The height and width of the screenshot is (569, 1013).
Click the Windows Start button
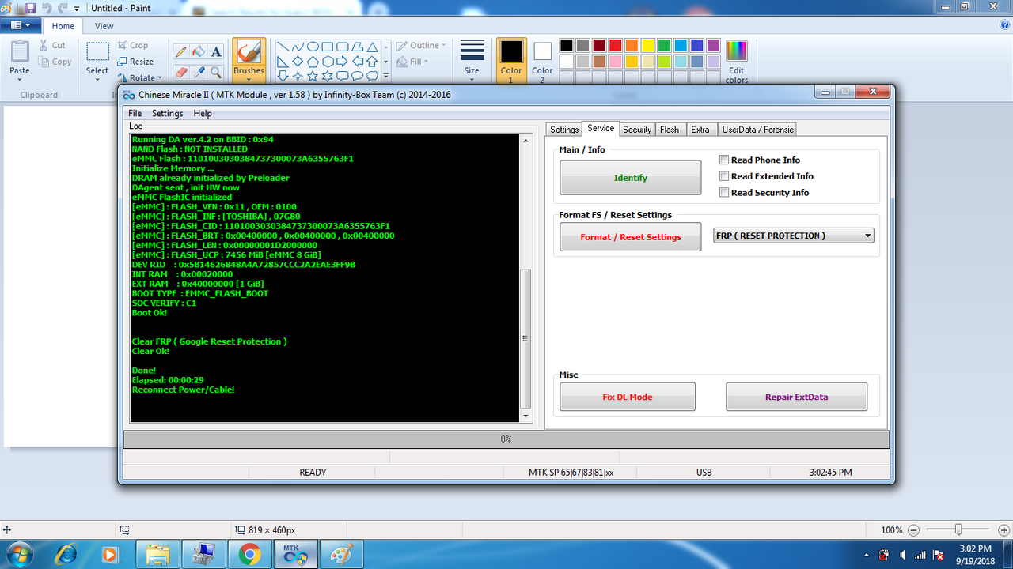pos(20,554)
